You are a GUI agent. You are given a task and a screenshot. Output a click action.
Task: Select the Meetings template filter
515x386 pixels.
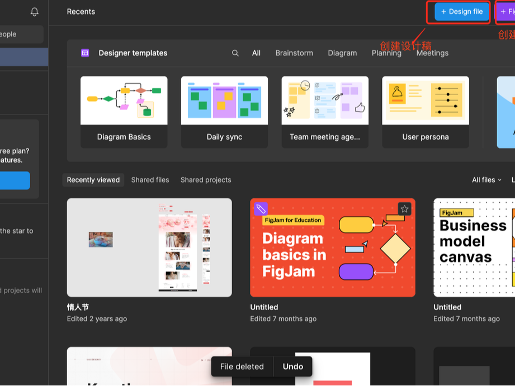coord(432,53)
